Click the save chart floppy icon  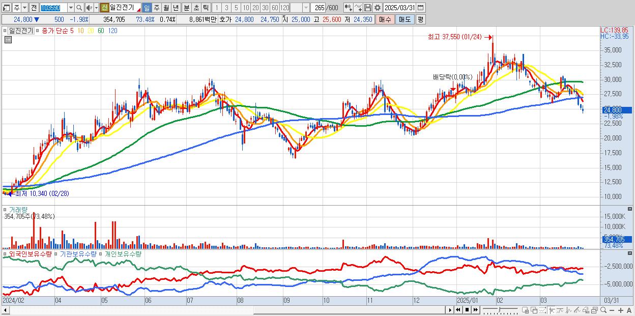click(368, 8)
